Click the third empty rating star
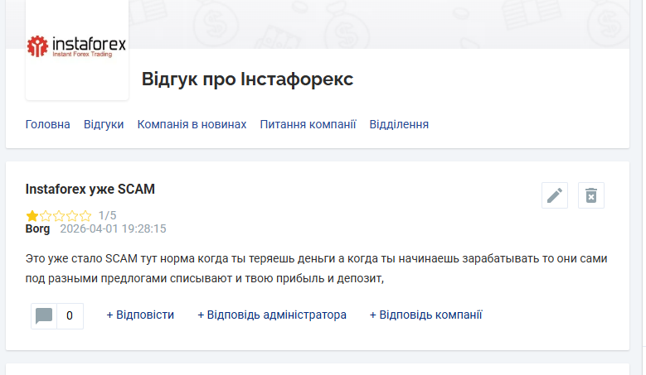This screenshot has height=375, width=646. (59, 215)
